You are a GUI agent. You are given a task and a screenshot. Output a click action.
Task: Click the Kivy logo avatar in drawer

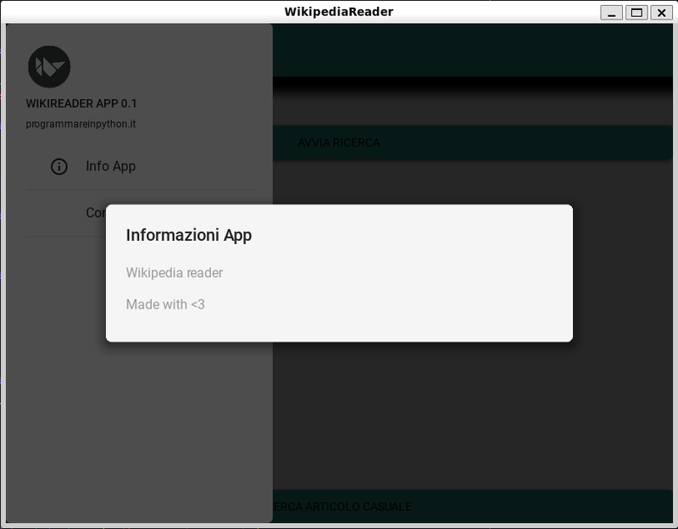click(49, 67)
